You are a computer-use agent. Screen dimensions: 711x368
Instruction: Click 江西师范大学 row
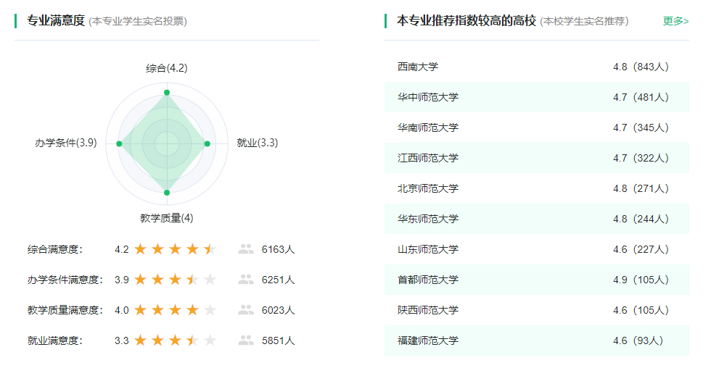pos(428,158)
